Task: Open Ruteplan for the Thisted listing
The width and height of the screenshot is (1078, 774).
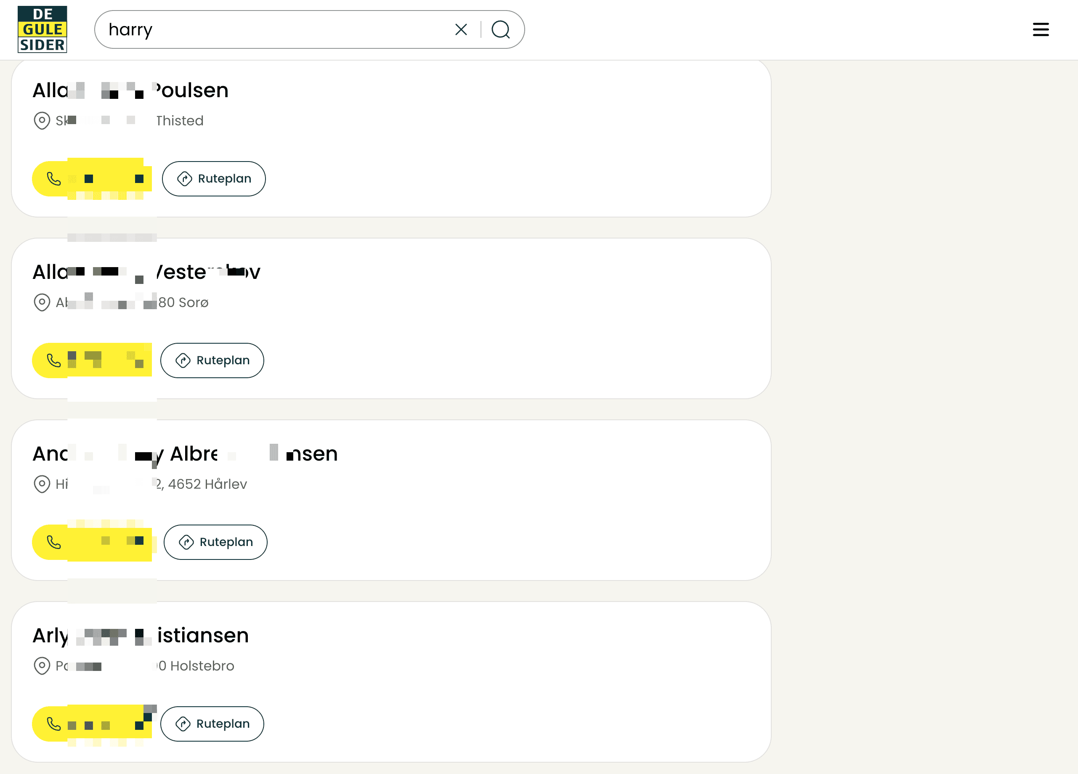Action: [214, 179]
